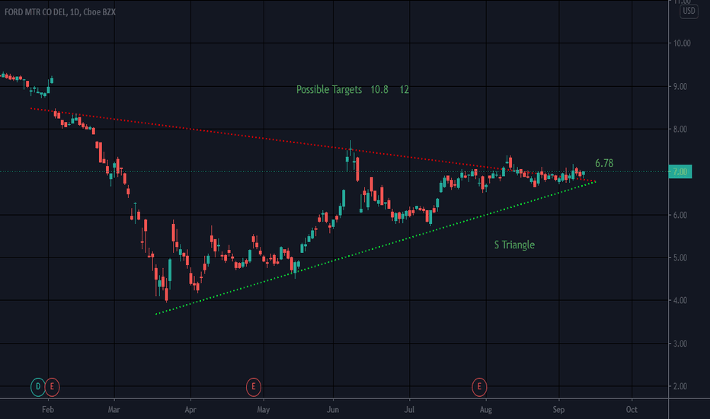This screenshot has height=419, width=710.
Task: Click the Feb label on time axis
Action: click(x=48, y=410)
